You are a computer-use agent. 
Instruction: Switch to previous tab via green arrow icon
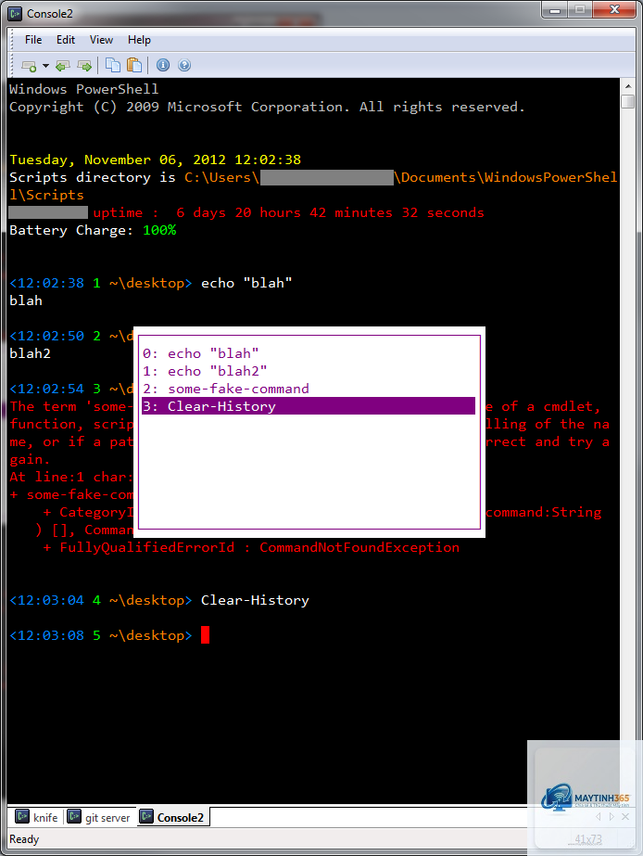point(63,66)
